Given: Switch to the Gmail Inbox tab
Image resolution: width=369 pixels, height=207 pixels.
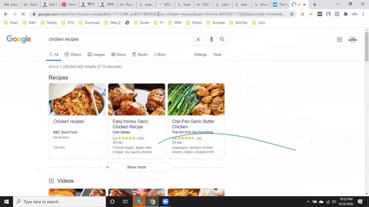Looking at the screenshot, I should [12, 5].
